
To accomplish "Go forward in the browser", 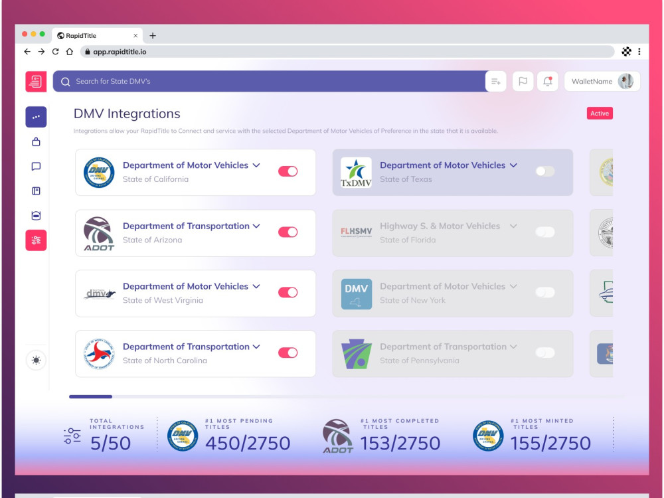I will coord(41,52).
